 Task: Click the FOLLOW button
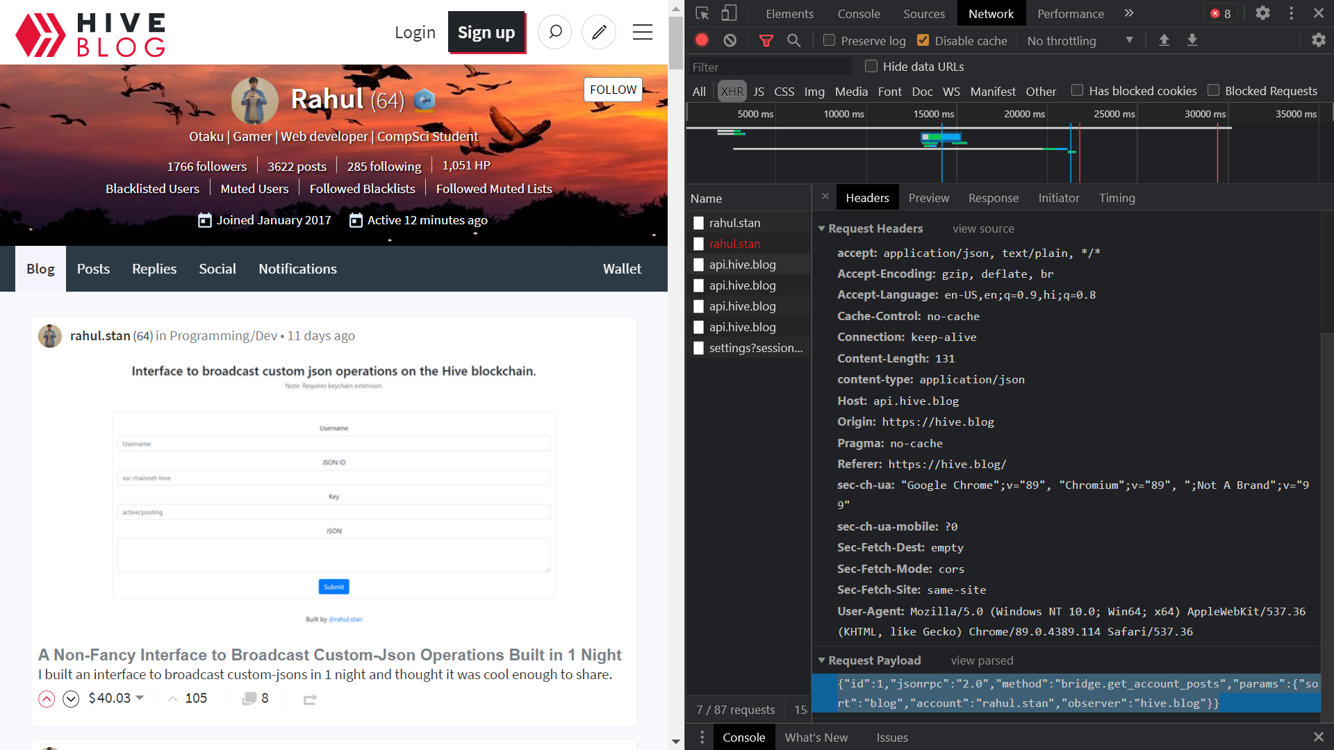click(613, 90)
